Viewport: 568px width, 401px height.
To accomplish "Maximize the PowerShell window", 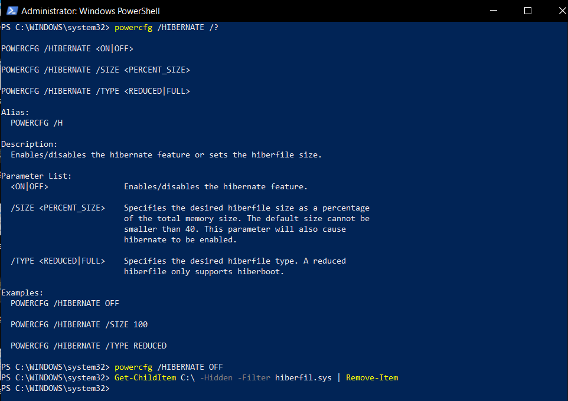I will point(528,11).
